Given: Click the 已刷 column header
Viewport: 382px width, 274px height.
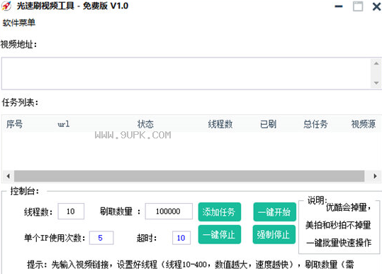Looking at the screenshot, I should coord(268,124).
